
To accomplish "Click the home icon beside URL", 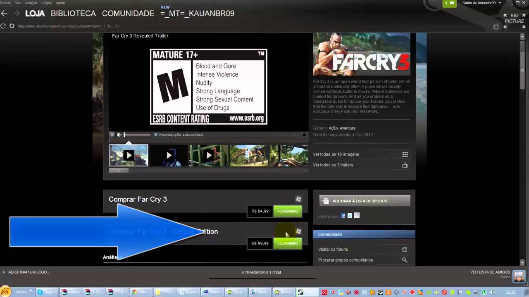I will click(x=12, y=26).
